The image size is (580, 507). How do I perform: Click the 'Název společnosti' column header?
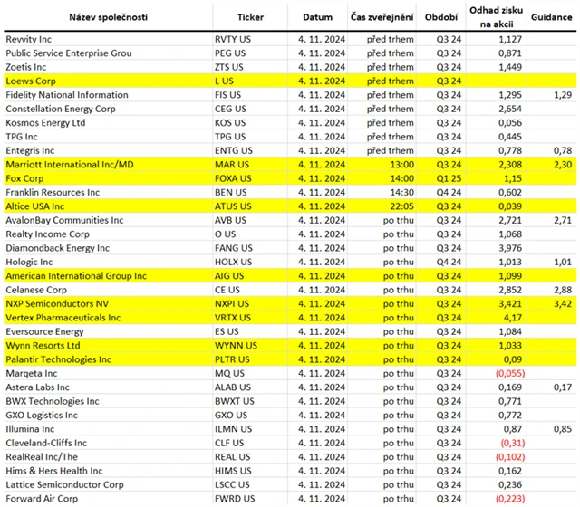coord(62,17)
